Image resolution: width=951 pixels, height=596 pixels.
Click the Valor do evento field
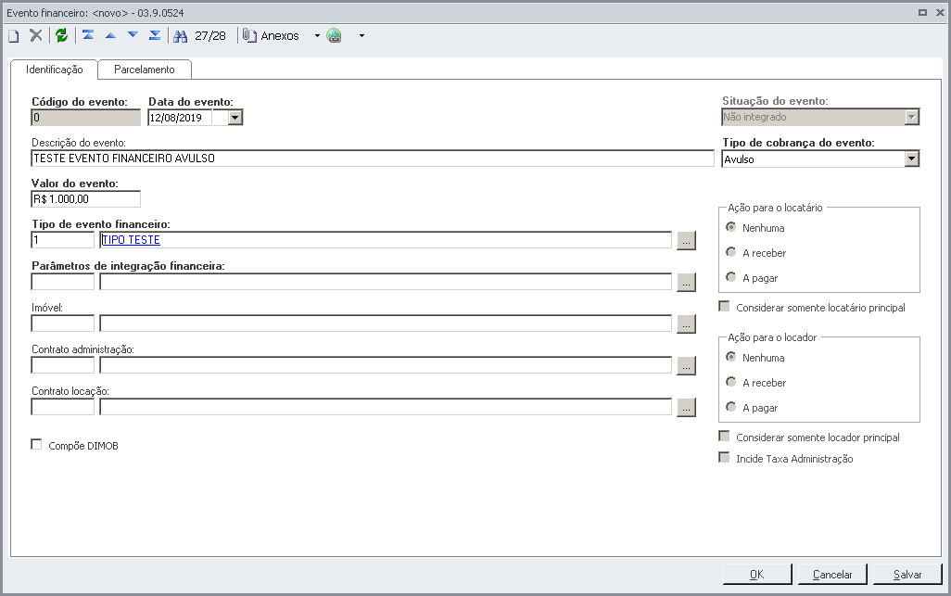pyautogui.click(x=85, y=199)
